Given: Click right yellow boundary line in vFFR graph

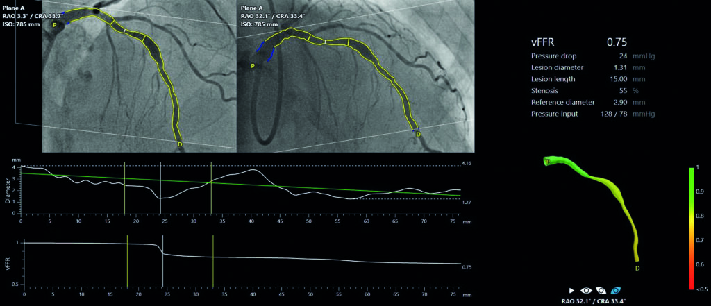Looking at the screenshot, I should tap(212, 261).
